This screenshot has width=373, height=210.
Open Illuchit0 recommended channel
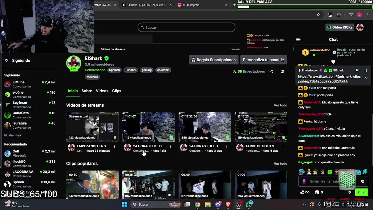pyautogui.click(x=30, y=164)
